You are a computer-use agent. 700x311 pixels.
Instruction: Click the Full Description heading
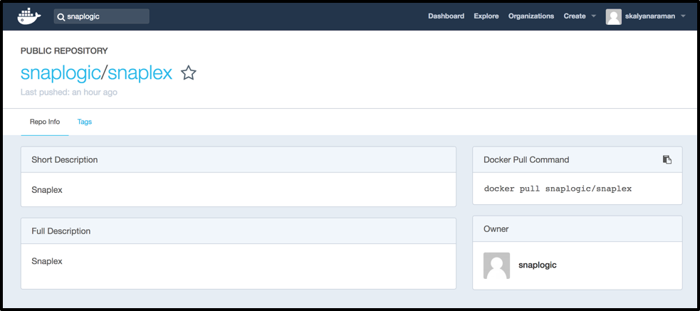click(61, 231)
